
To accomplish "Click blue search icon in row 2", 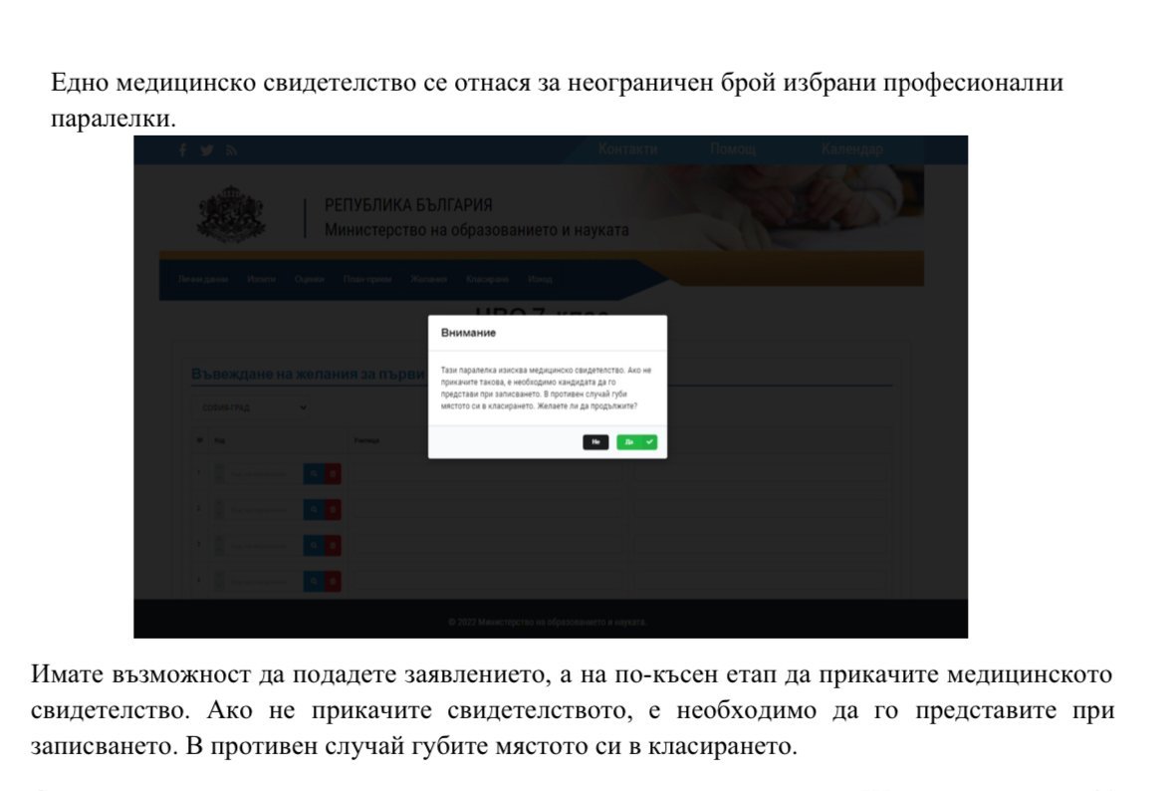I will coord(313,509).
